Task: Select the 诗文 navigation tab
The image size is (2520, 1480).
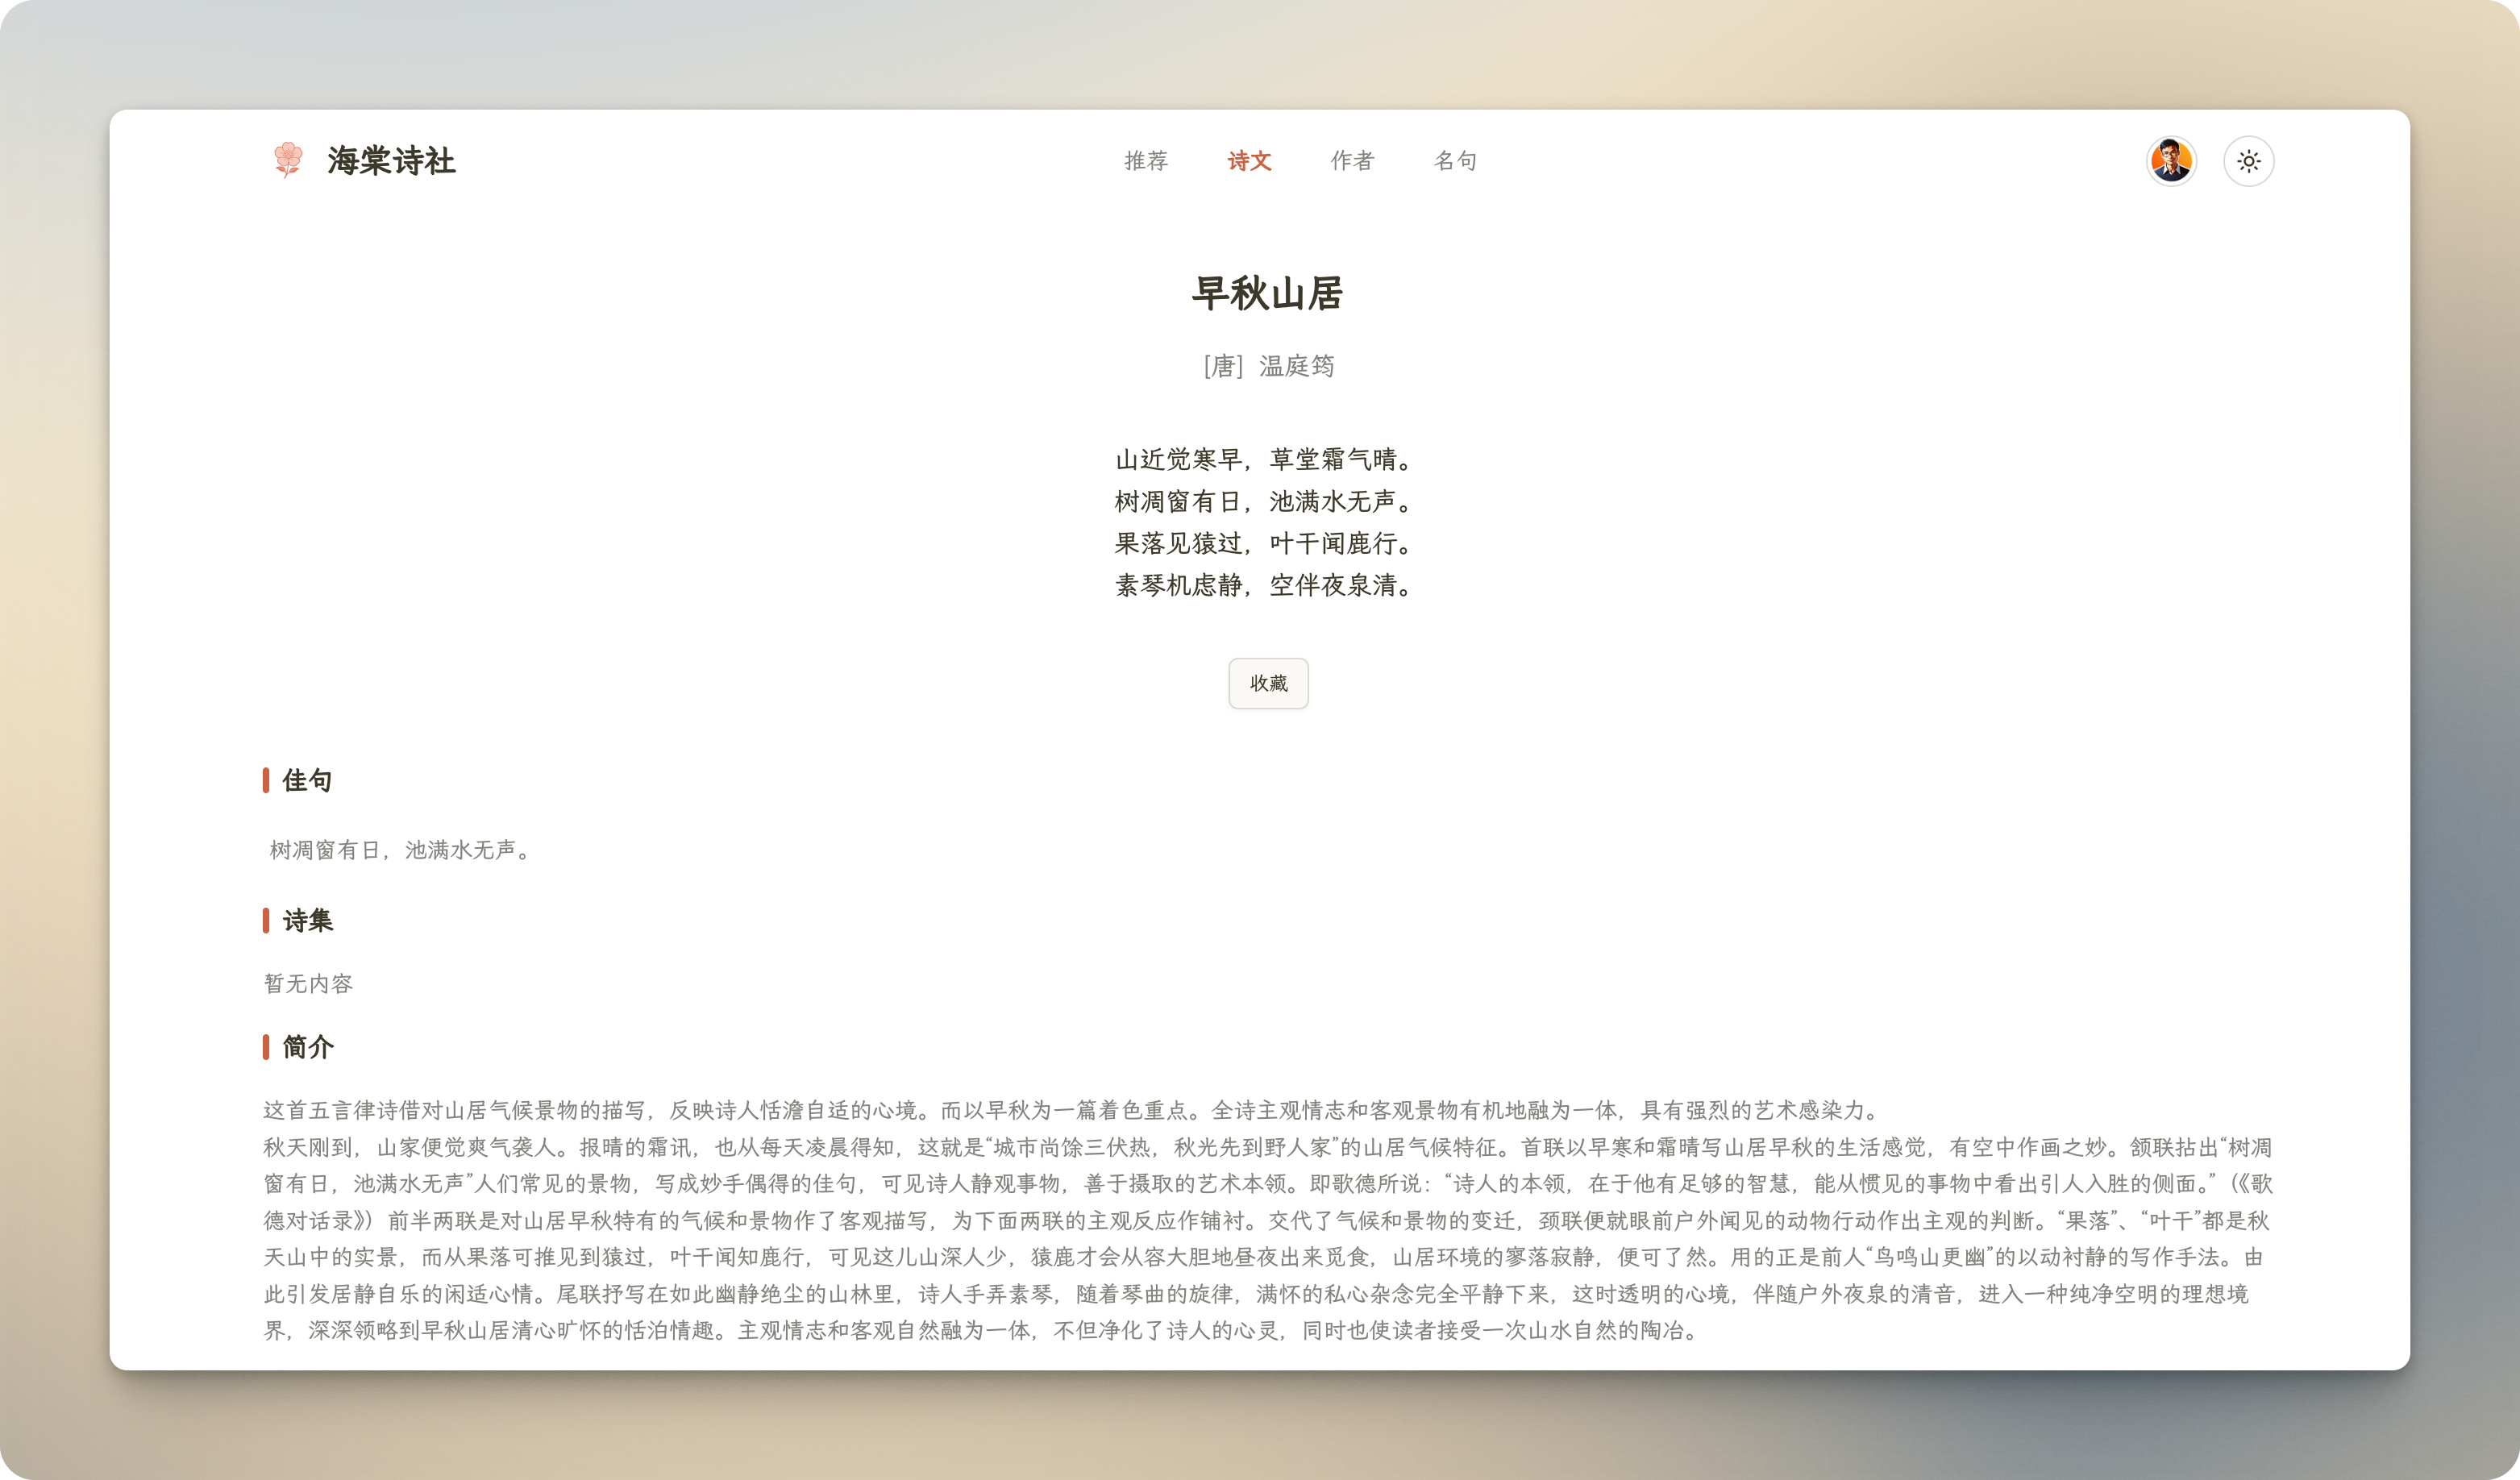Action: (x=1249, y=161)
